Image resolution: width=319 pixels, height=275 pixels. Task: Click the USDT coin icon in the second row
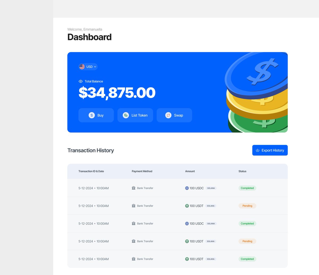(187, 206)
